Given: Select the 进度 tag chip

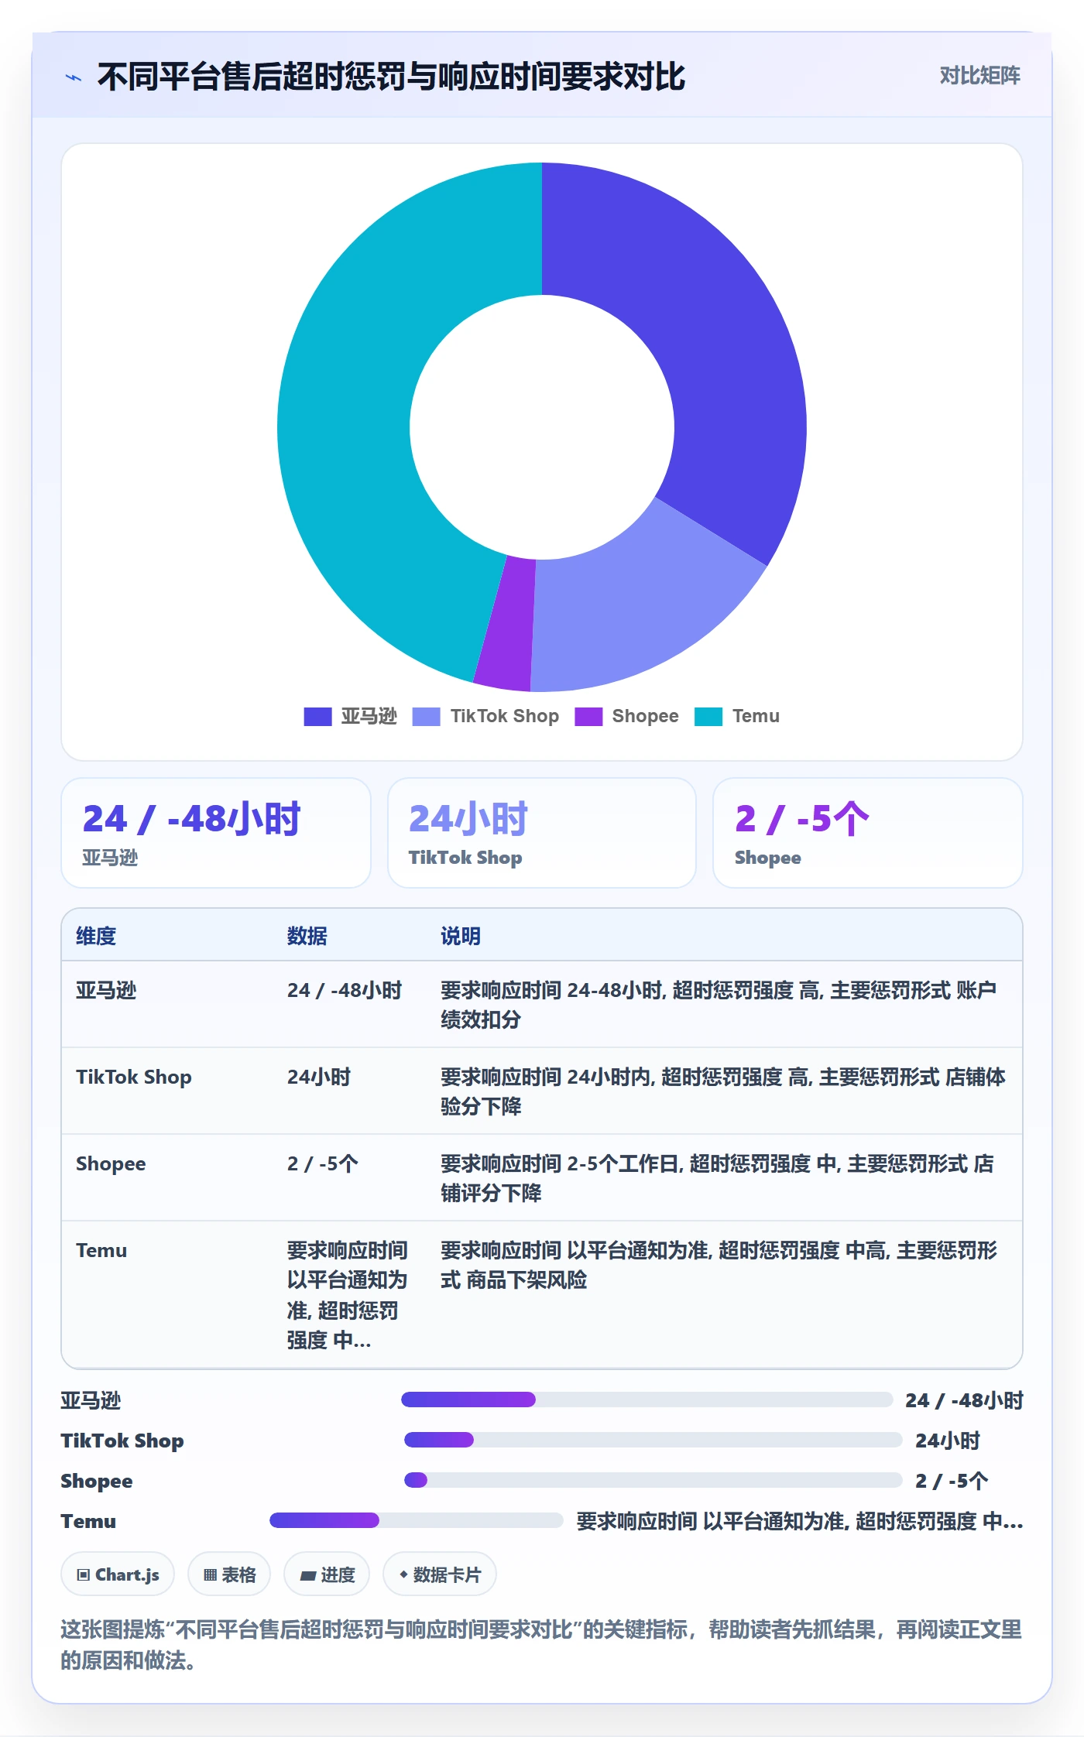Looking at the screenshot, I should 327,1574.
